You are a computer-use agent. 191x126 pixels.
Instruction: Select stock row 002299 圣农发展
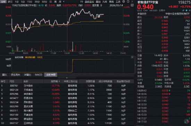click(x=67, y=107)
